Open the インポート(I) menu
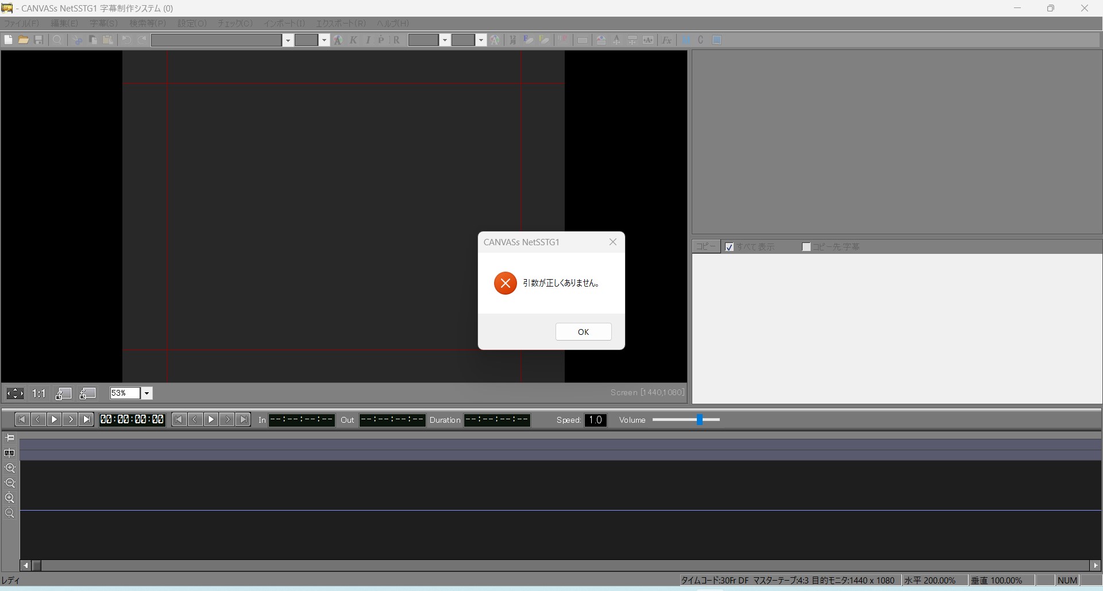 pyautogui.click(x=284, y=24)
